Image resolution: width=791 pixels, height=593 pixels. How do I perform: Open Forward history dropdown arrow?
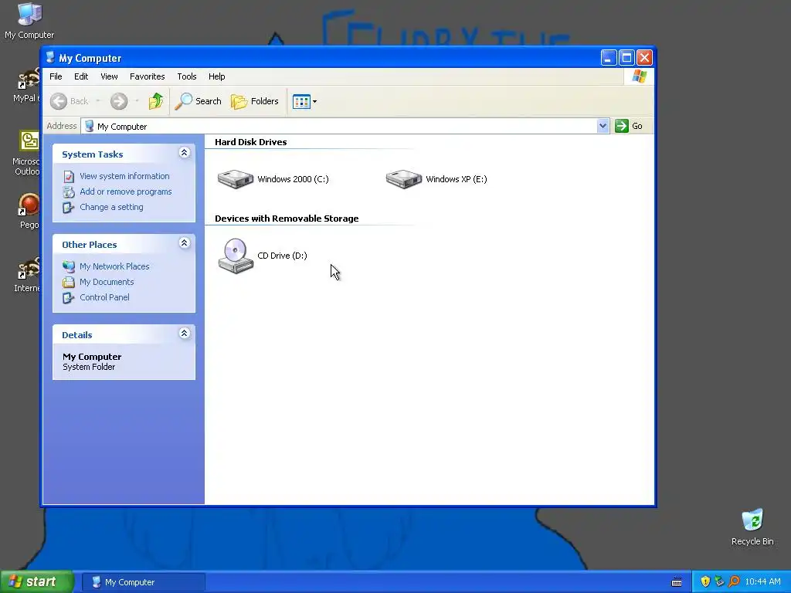pos(137,101)
